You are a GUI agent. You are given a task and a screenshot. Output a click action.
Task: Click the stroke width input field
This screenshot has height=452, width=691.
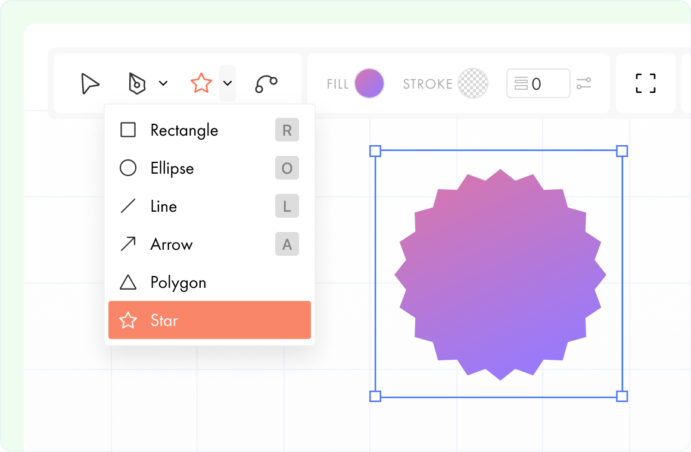(538, 83)
